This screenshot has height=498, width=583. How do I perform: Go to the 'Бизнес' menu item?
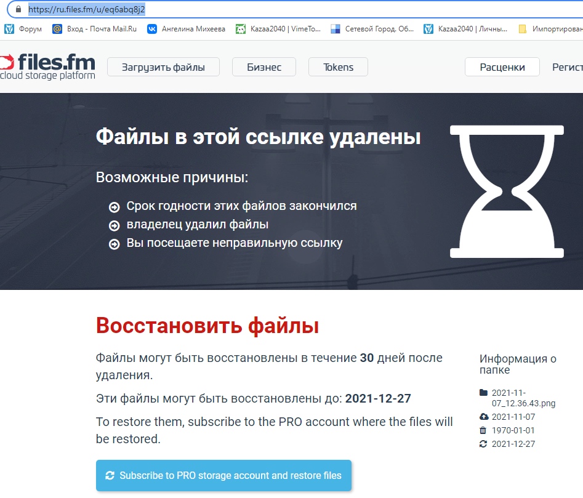click(263, 67)
